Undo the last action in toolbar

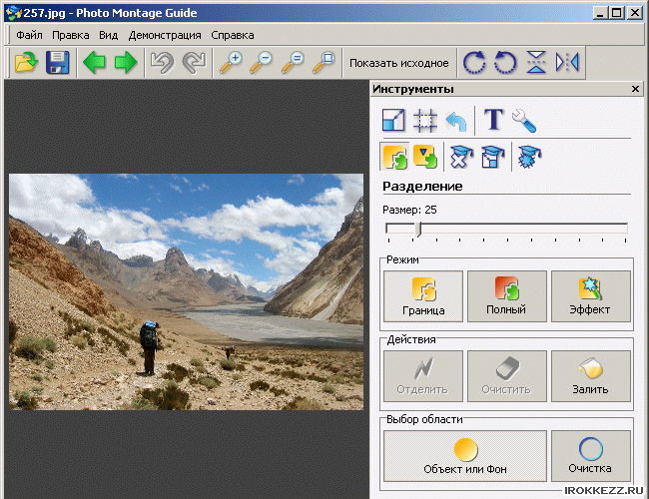(162, 63)
